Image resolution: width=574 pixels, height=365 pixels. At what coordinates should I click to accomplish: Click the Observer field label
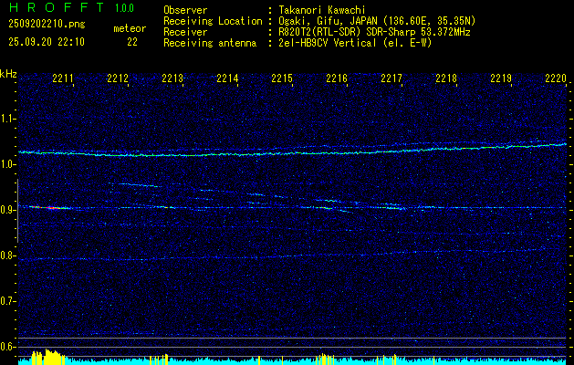pyautogui.click(x=185, y=10)
